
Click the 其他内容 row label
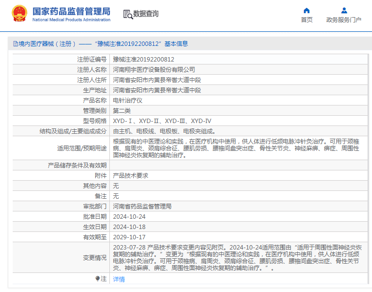pyautogui.click(x=95, y=186)
